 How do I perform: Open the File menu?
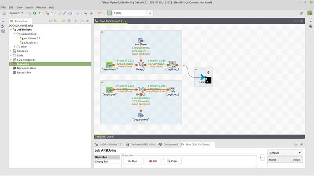click(x=3, y=7)
